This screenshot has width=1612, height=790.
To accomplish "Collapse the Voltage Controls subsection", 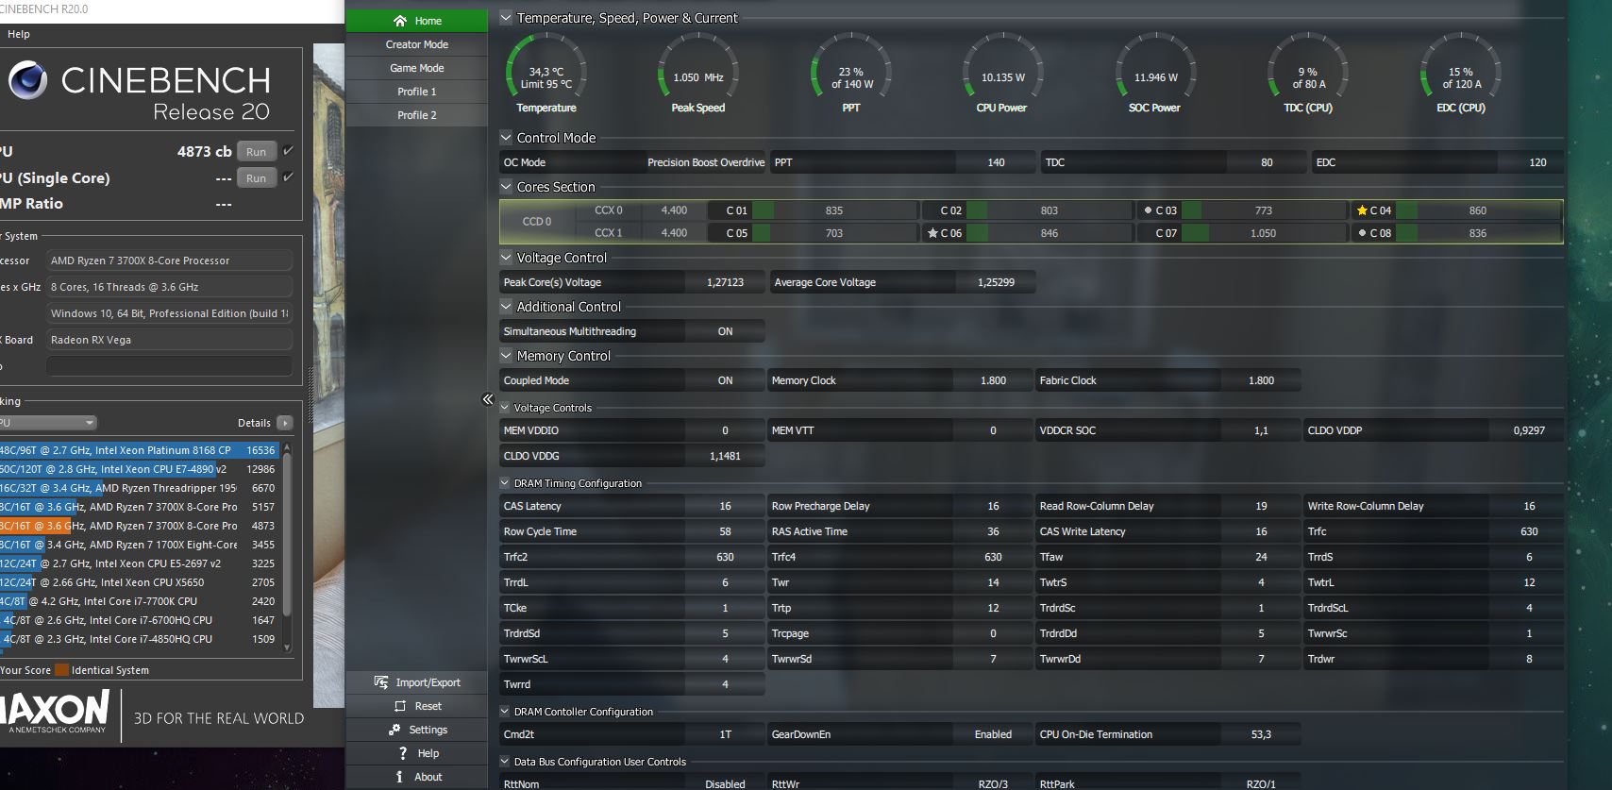I will click(x=505, y=408).
